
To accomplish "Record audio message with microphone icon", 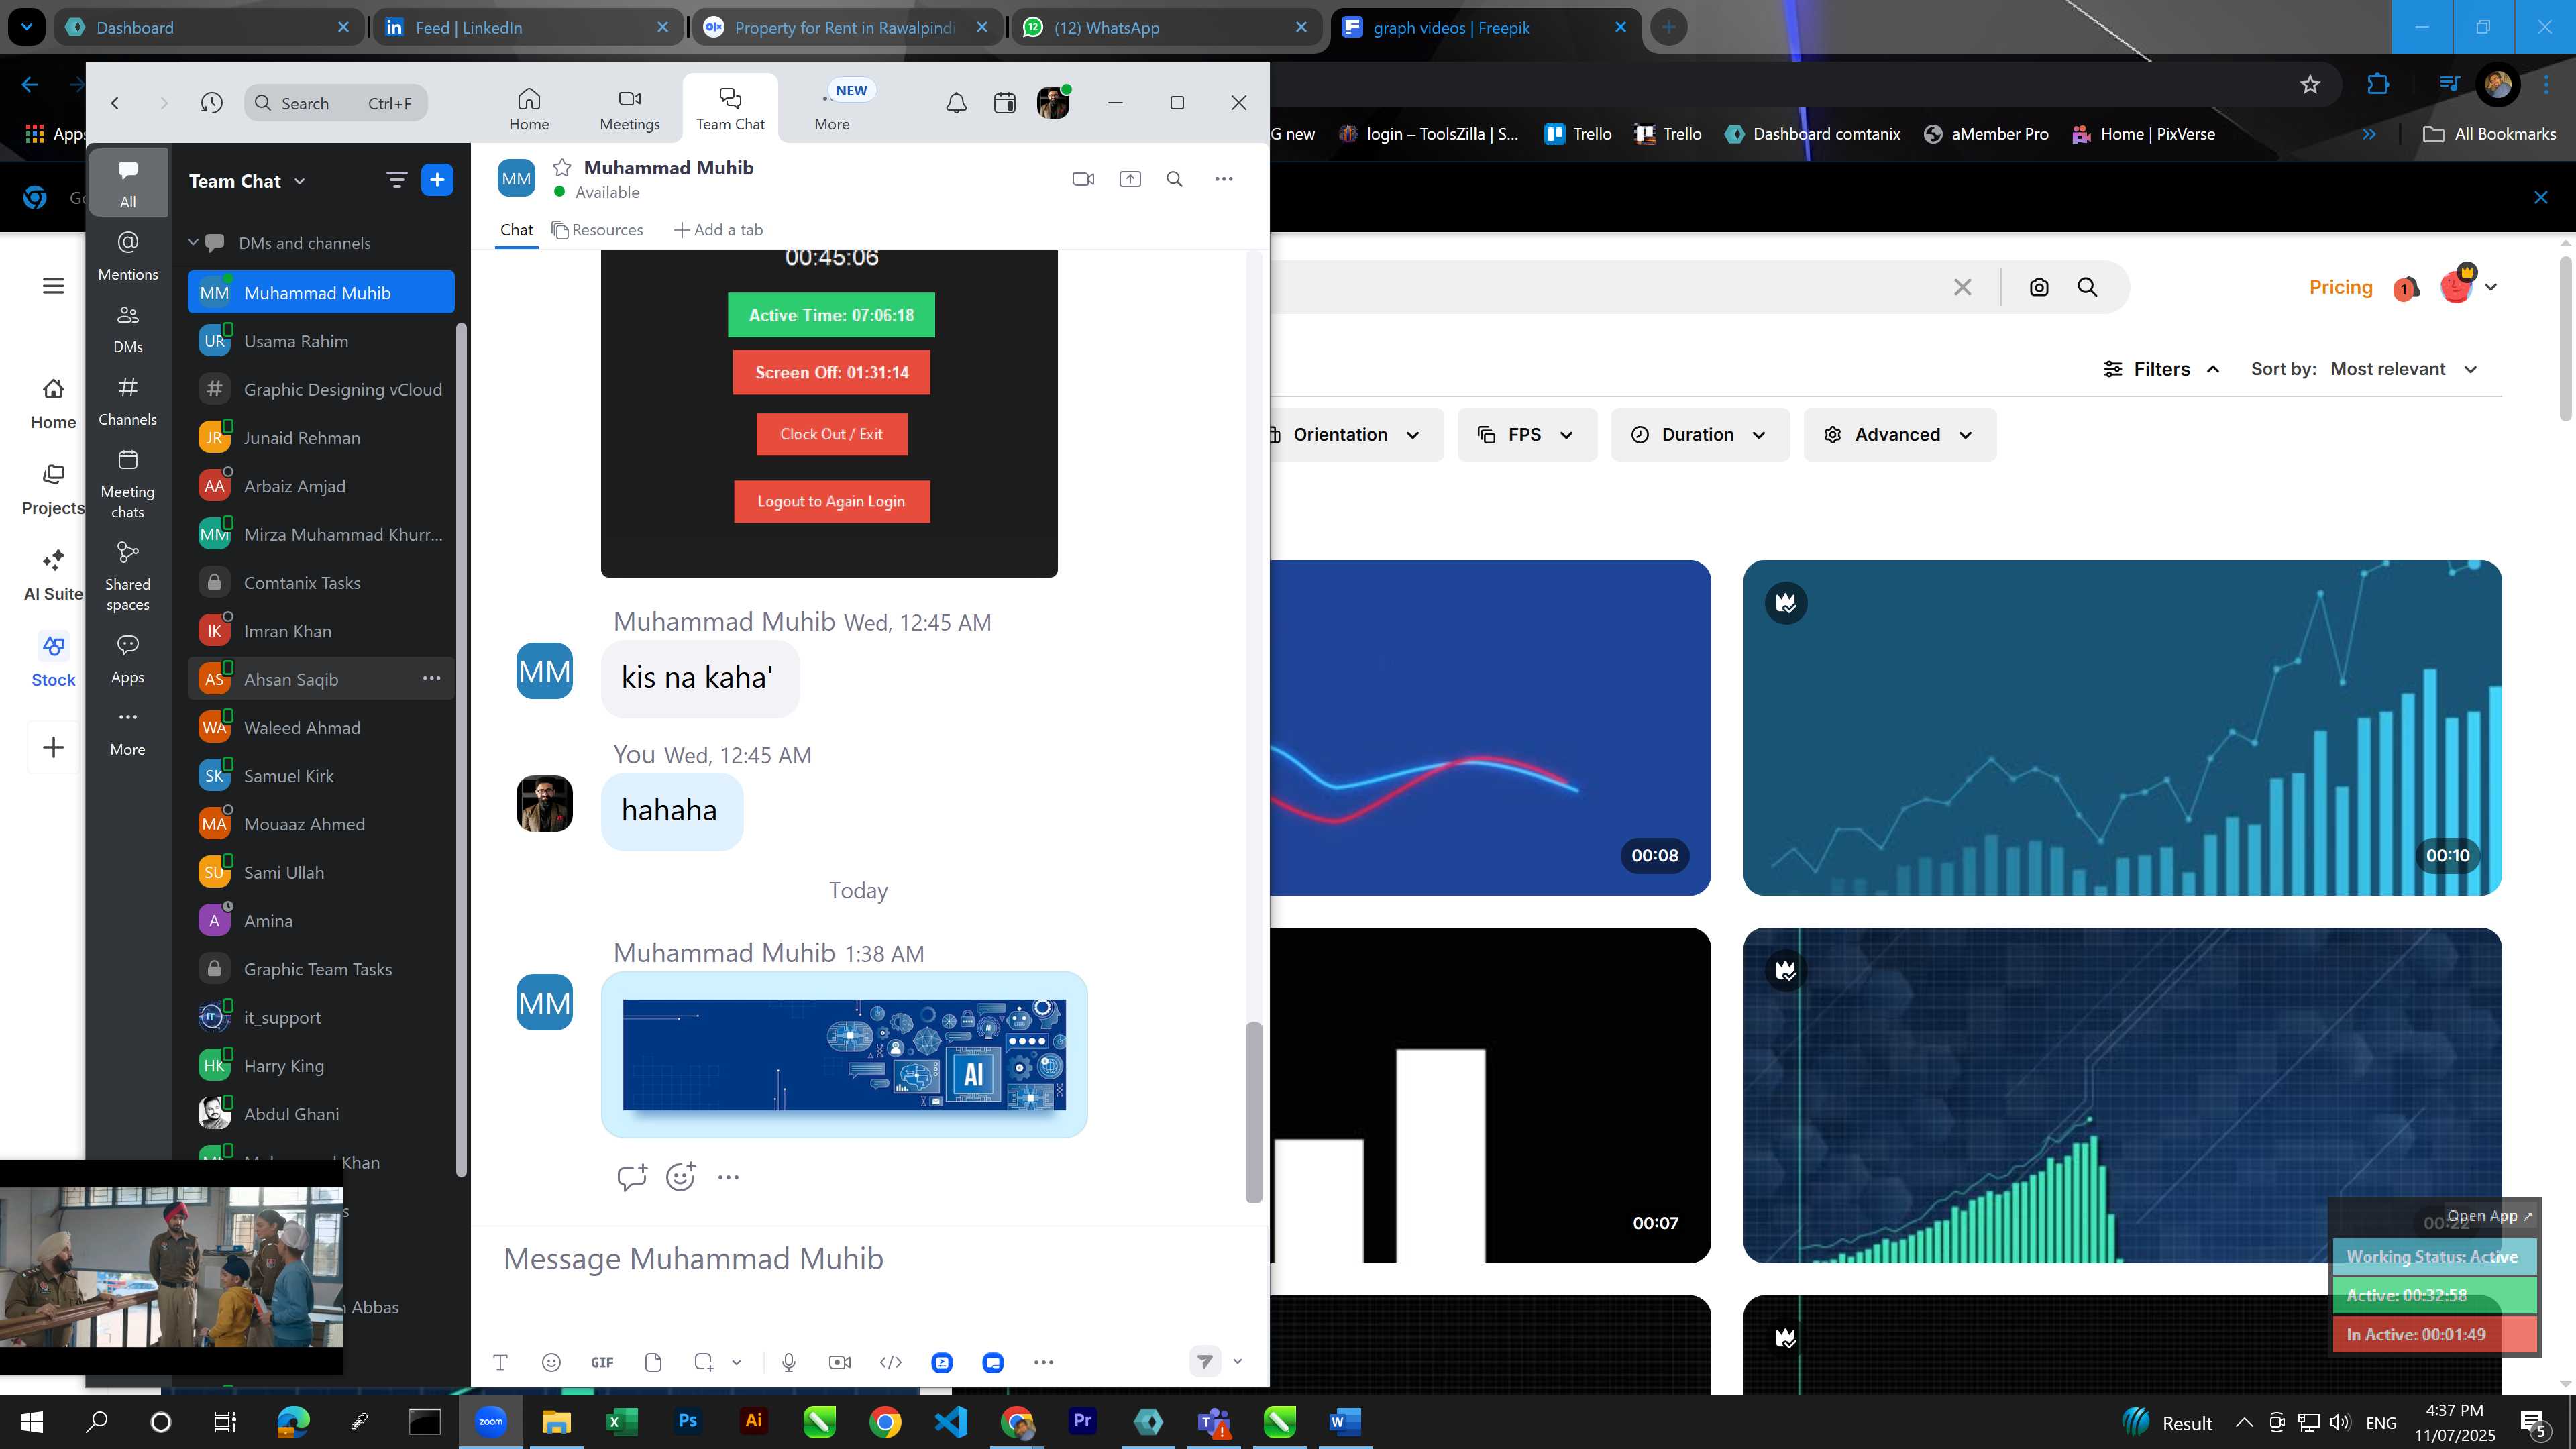I will tap(789, 1362).
